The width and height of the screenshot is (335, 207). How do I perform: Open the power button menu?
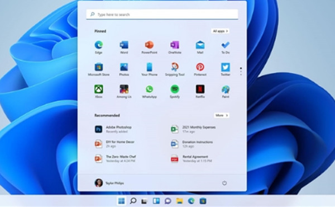224,183
